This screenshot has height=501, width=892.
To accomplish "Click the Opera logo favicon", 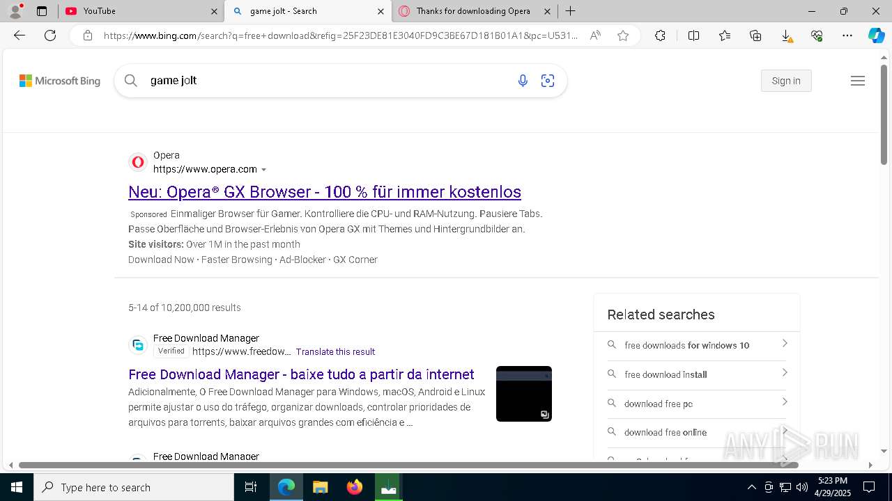I will (x=138, y=162).
